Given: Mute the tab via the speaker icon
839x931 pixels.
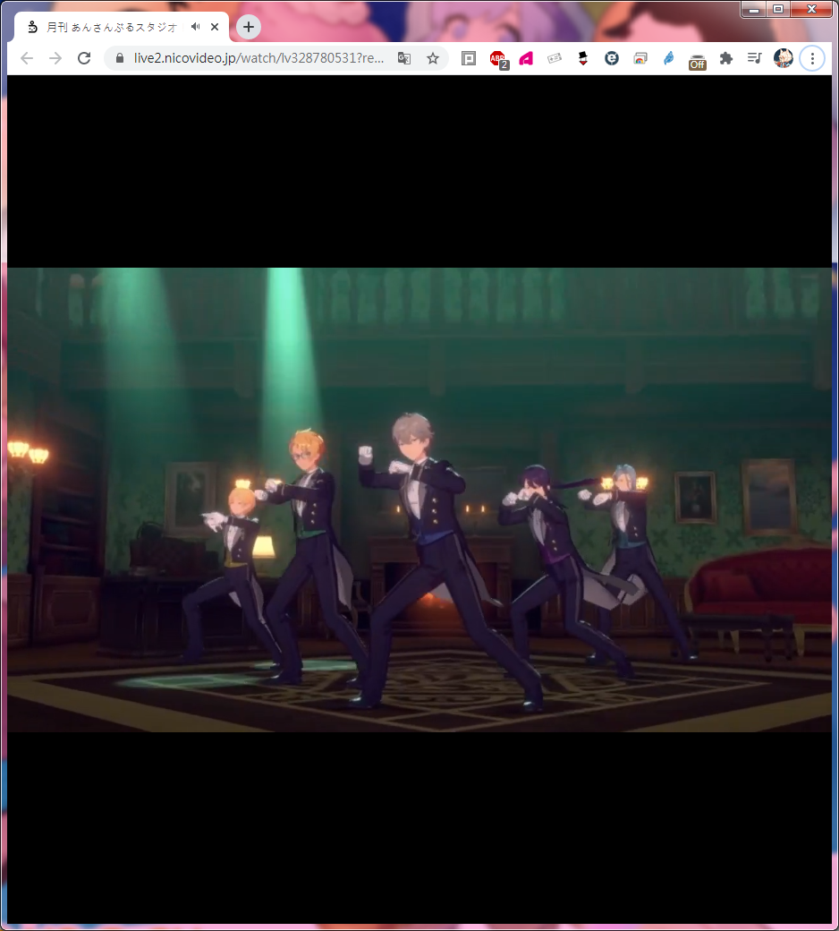Looking at the screenshot, I should coord(195,27).
